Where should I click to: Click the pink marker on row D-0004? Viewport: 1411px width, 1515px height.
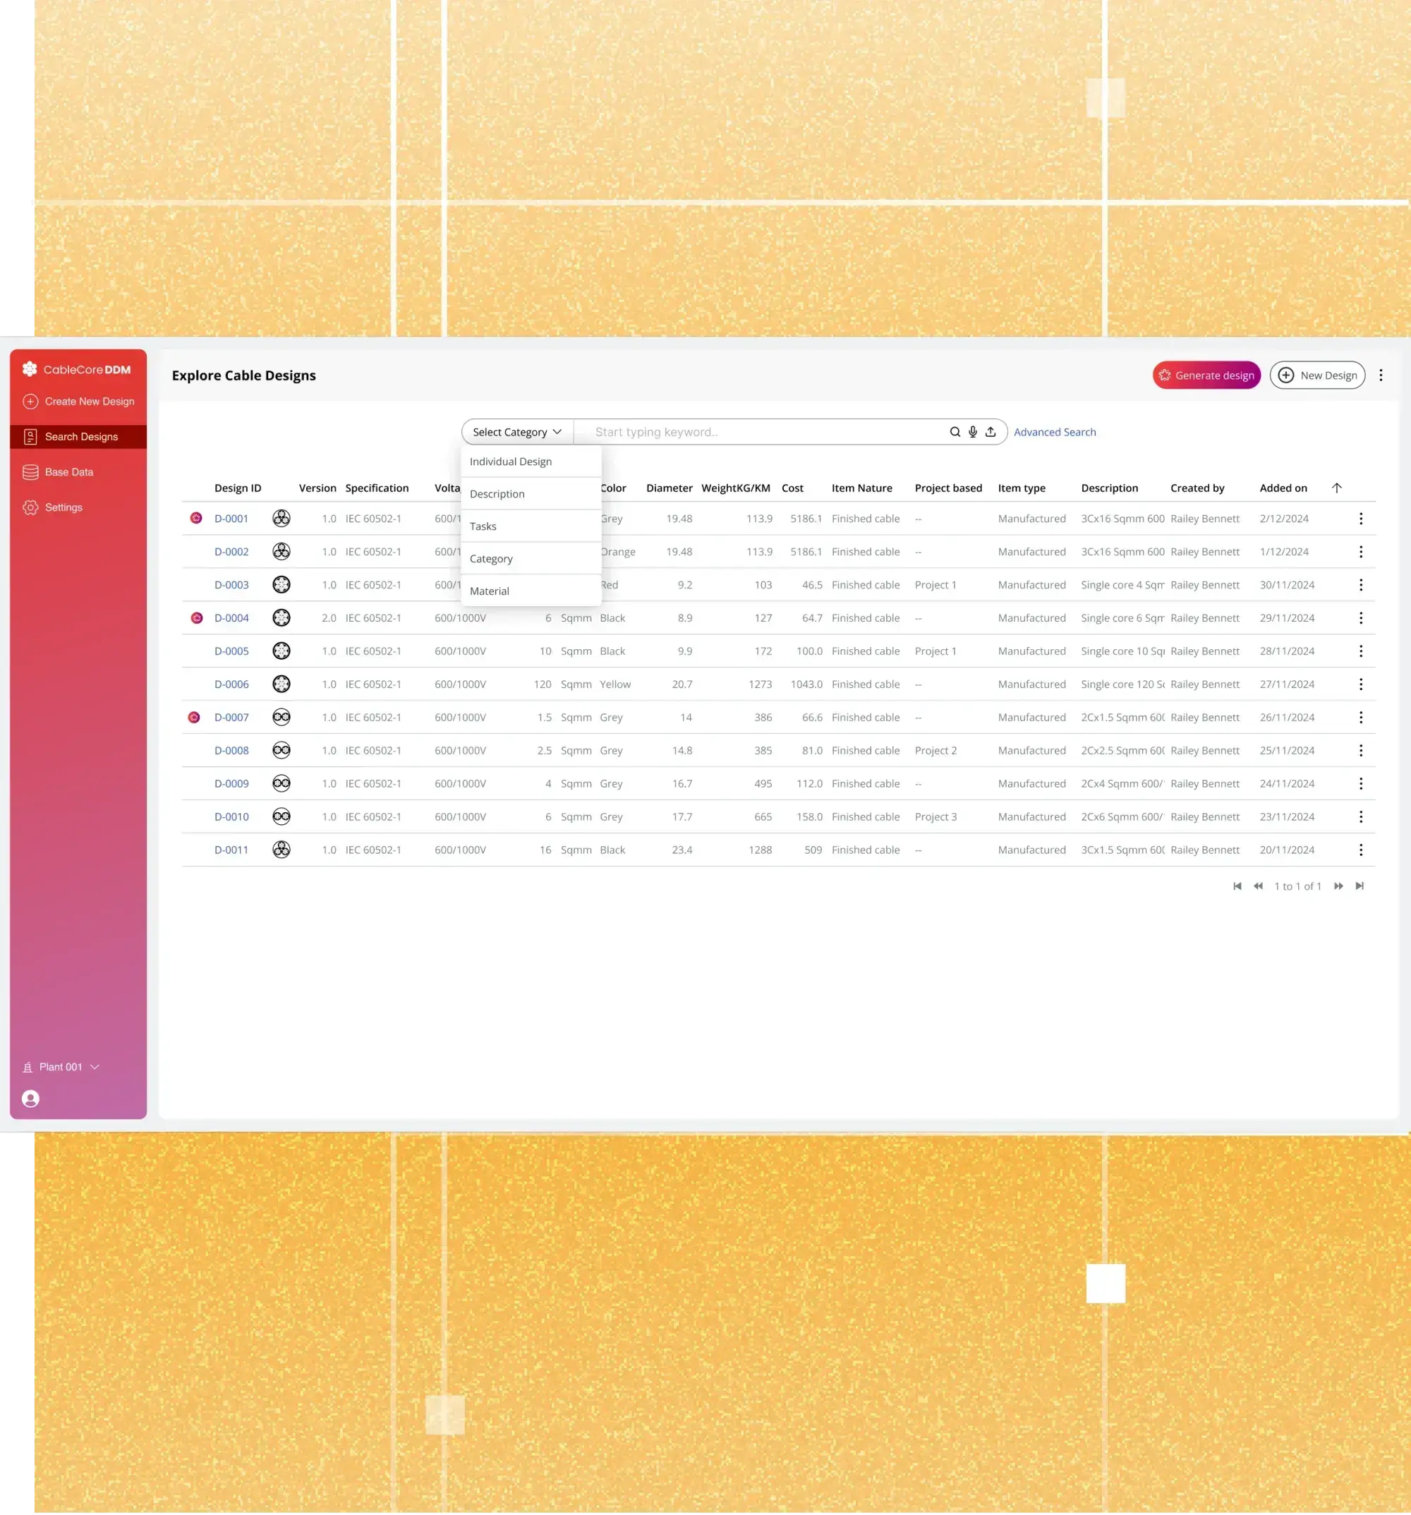(x=197, y=618)
